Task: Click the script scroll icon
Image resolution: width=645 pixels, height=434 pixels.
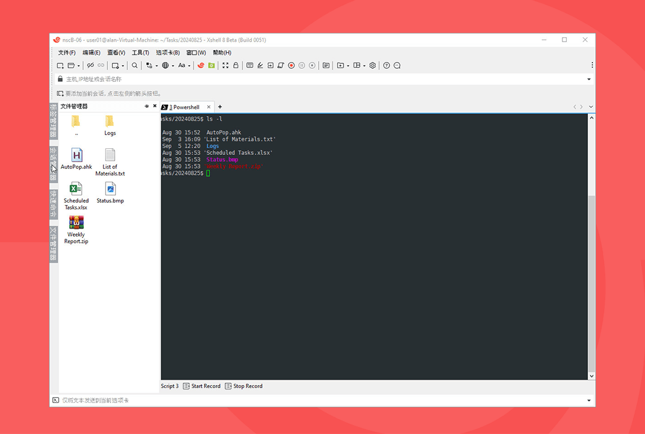Action: tap(280, 65)
